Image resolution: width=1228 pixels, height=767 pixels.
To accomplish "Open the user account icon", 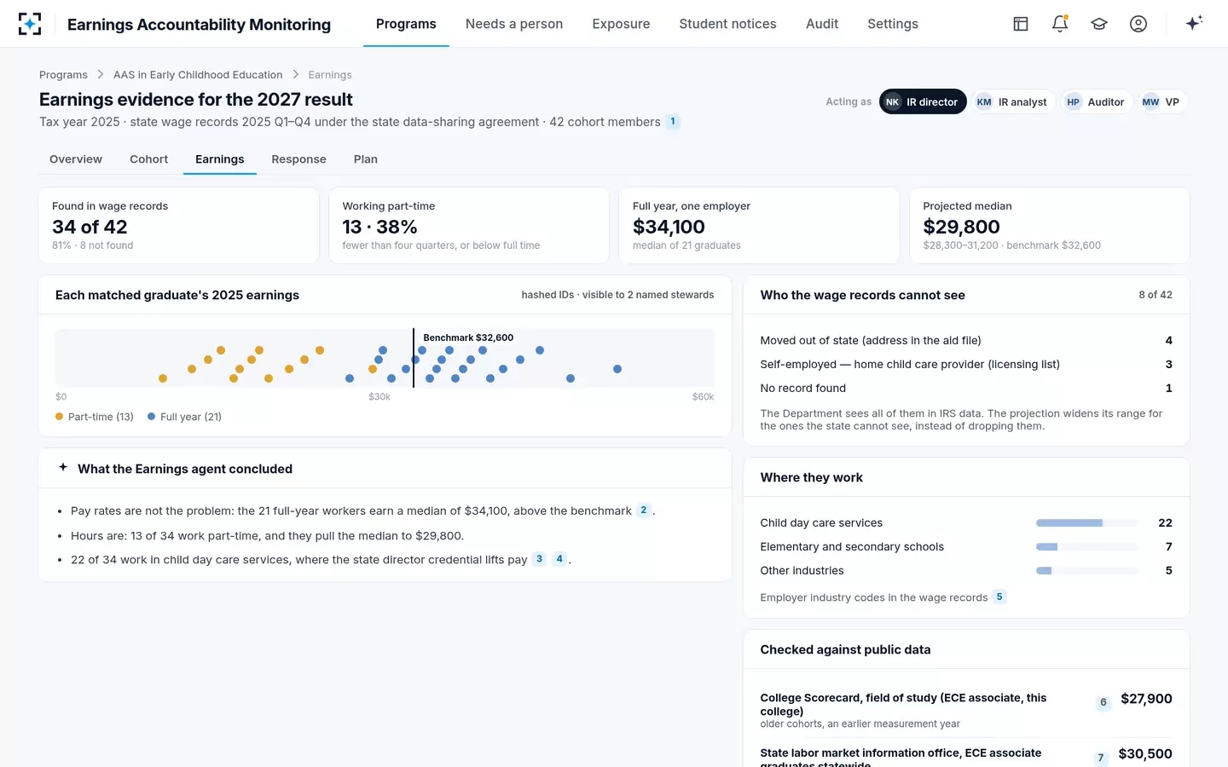I will [x=1138, y=24].
